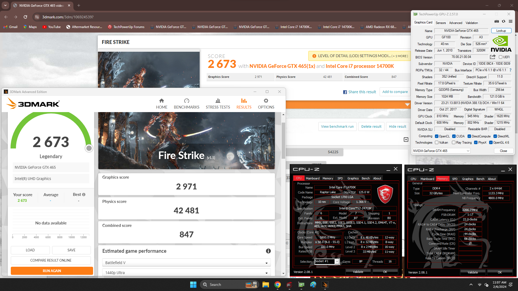Open Paint from the taskbar
Screen dimensions: 518x291
pos(313,285)
